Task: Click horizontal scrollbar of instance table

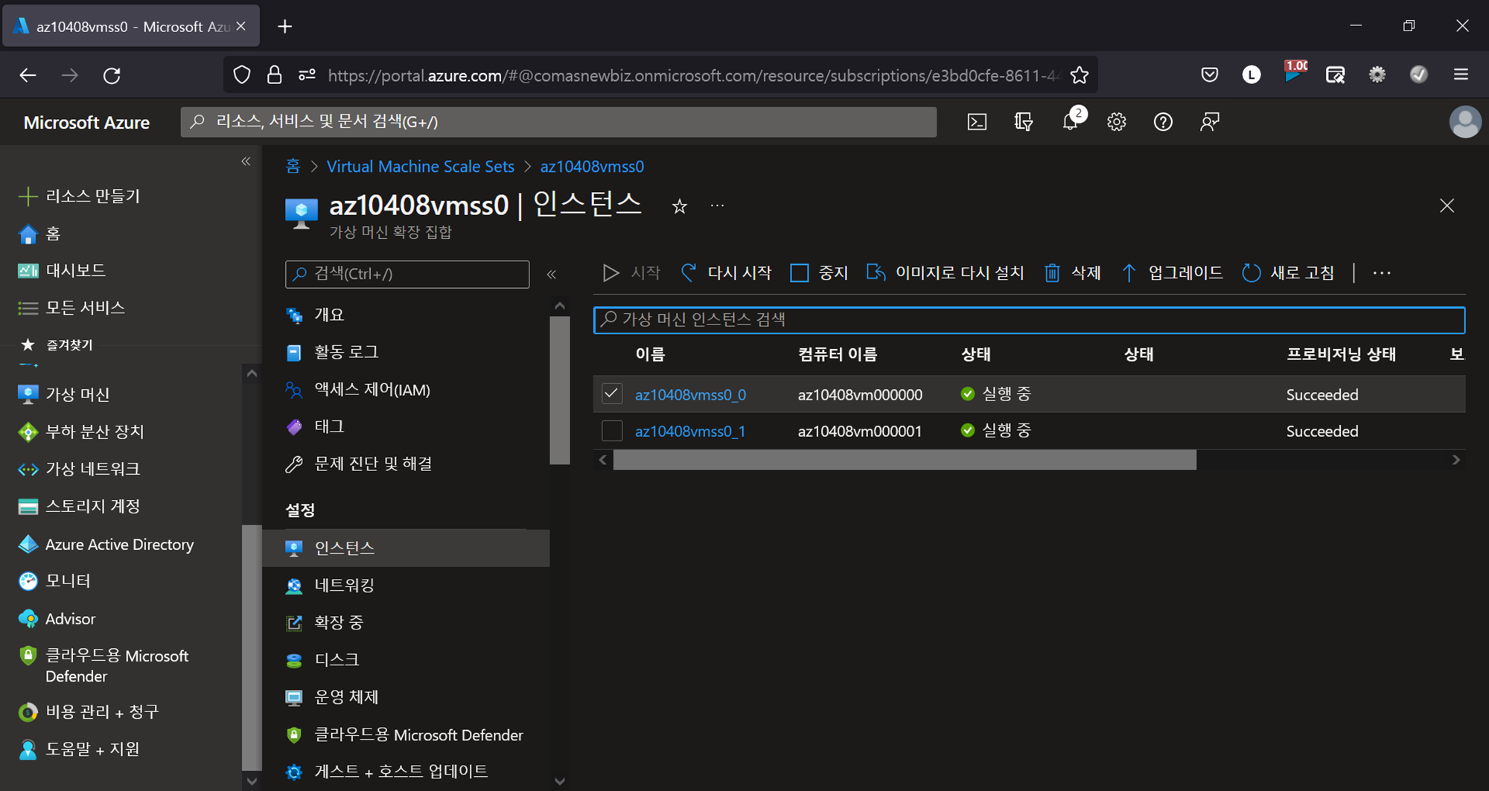Action: (x=905, y=461)
